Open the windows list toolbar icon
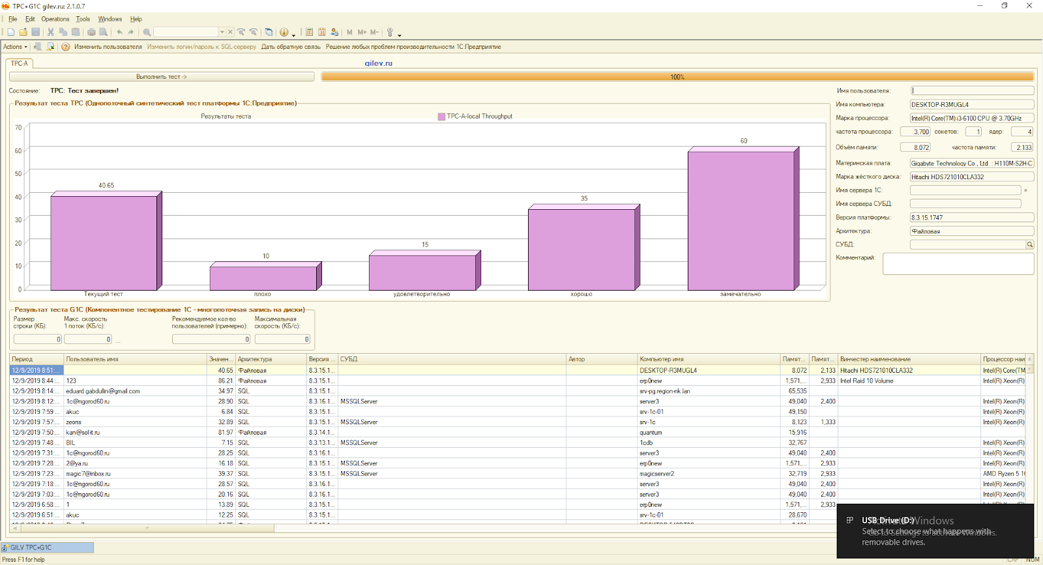This screenshot has height=565, width=1043. pos(269,32)
